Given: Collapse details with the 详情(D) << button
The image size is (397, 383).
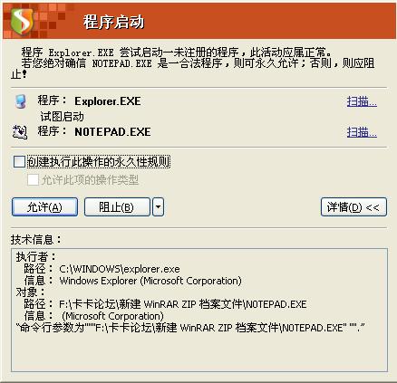Looking at the screenshot, I should coord(353,207).
